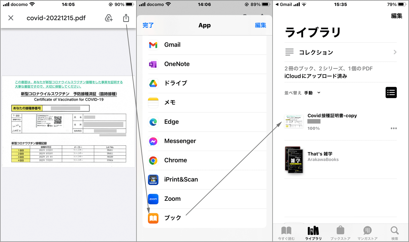Image resolution: width=409 pixels, height=242 pixels.
Task: Open That's 雑学 book cover
Action: tap(294, 160)
